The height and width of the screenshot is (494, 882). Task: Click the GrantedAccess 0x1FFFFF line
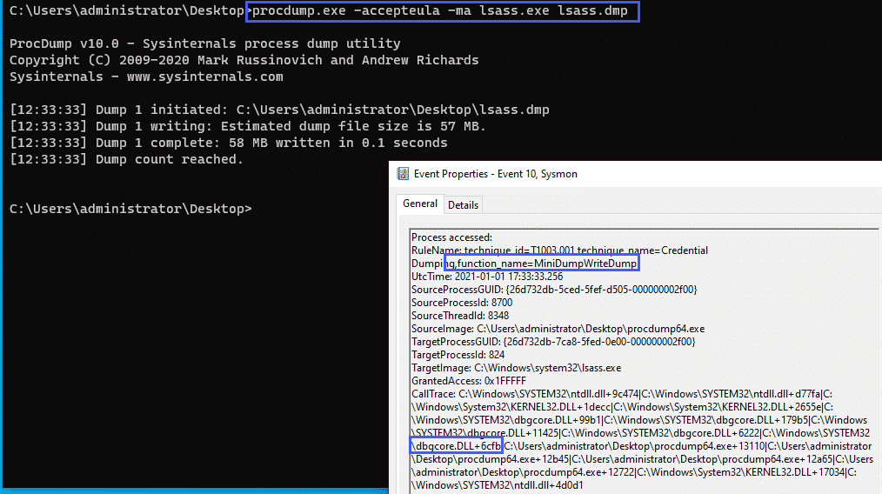click(x=469, y=381)
